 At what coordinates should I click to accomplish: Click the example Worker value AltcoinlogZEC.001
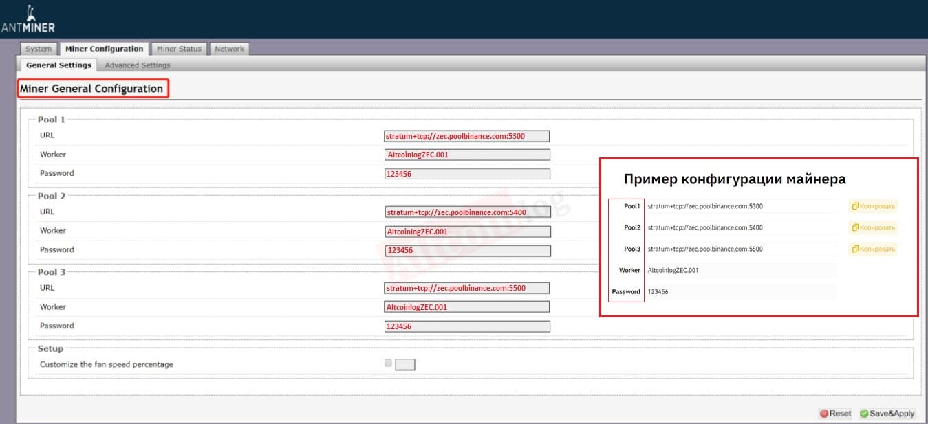pos(673,270)
